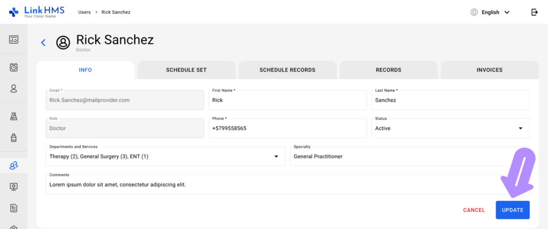Click the Doctor subtitle under heading
Screen dimensions: 548x229
click(83, 50)
